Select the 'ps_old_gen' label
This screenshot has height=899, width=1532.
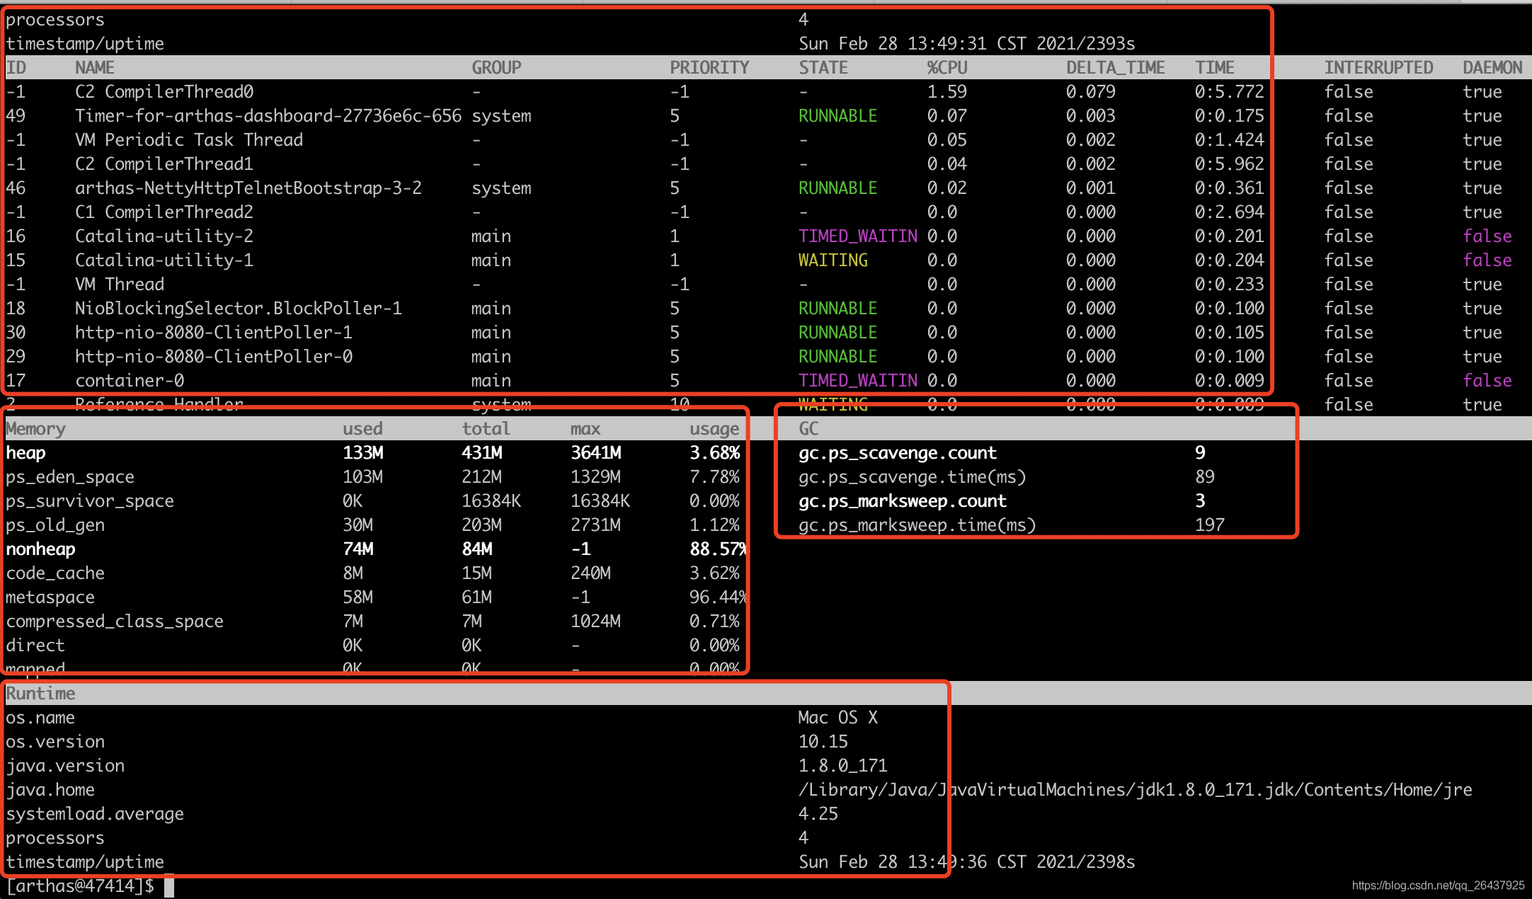(x=55, y=525)
